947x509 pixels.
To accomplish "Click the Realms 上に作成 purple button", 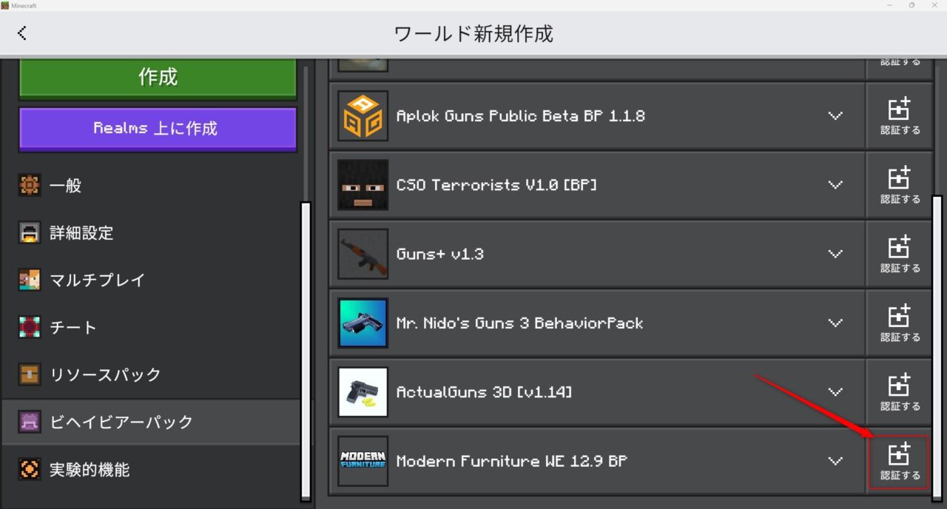I will coord(157,128).
